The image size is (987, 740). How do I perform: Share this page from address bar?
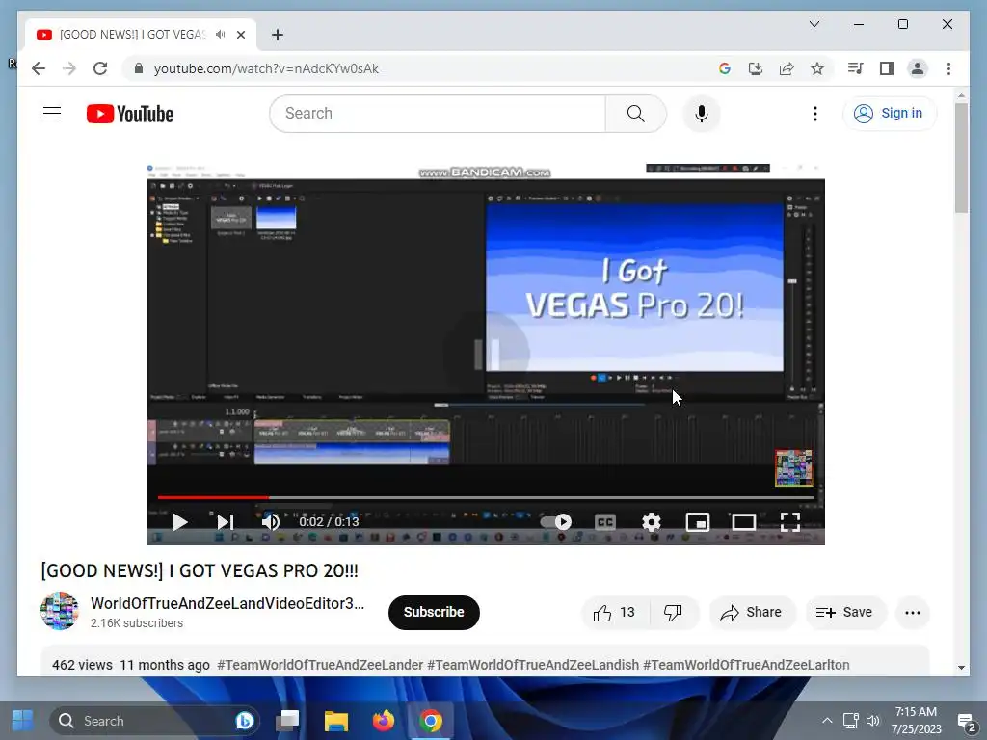point(787,68)
